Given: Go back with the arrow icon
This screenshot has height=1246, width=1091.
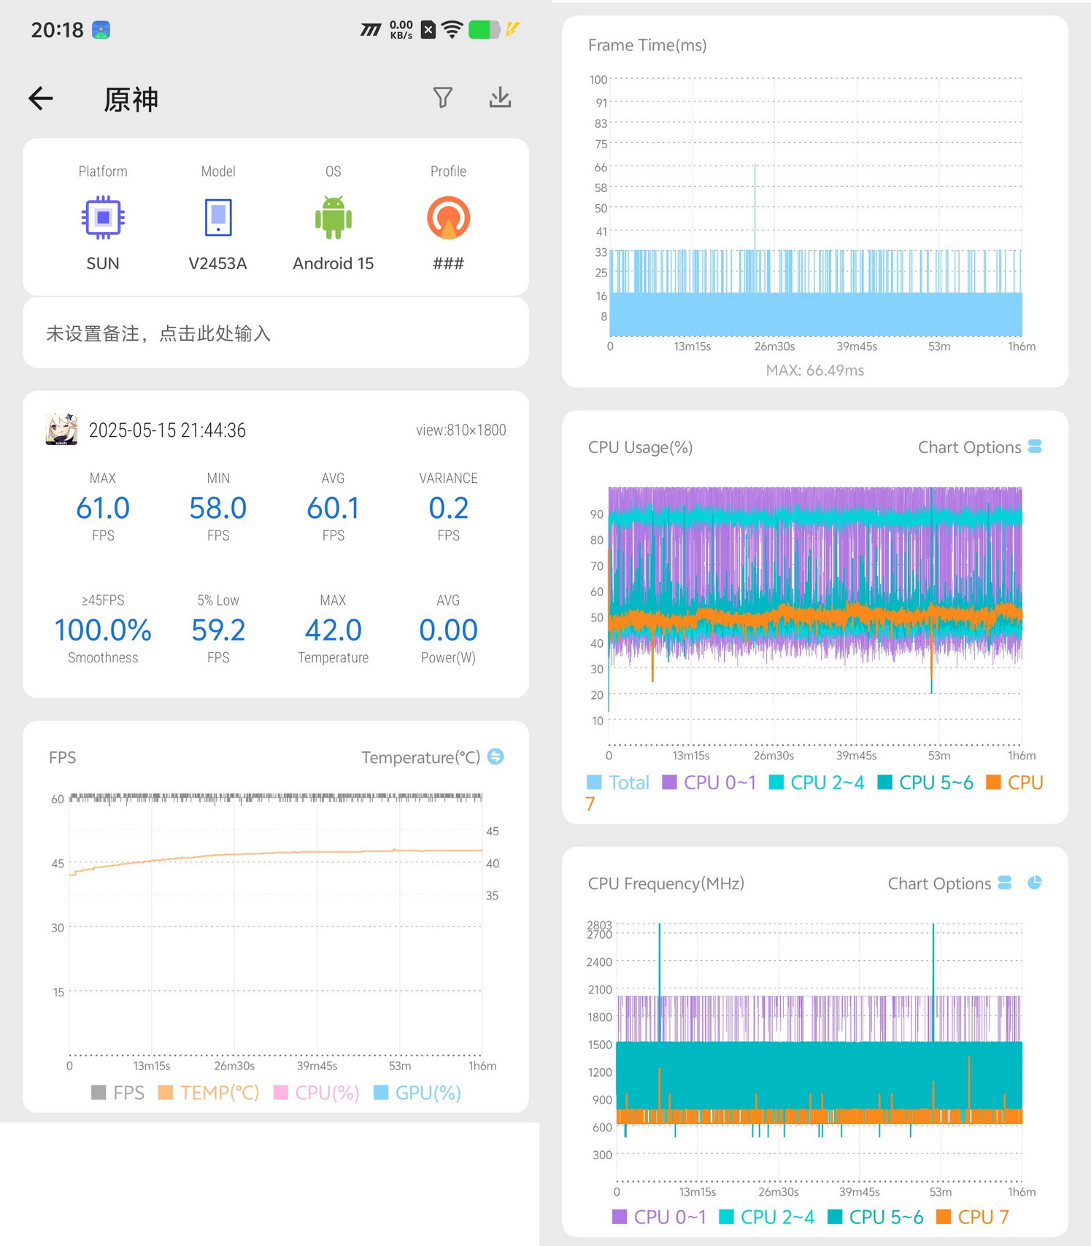Looking at the screenshot, I should click(x=41, y=98).
